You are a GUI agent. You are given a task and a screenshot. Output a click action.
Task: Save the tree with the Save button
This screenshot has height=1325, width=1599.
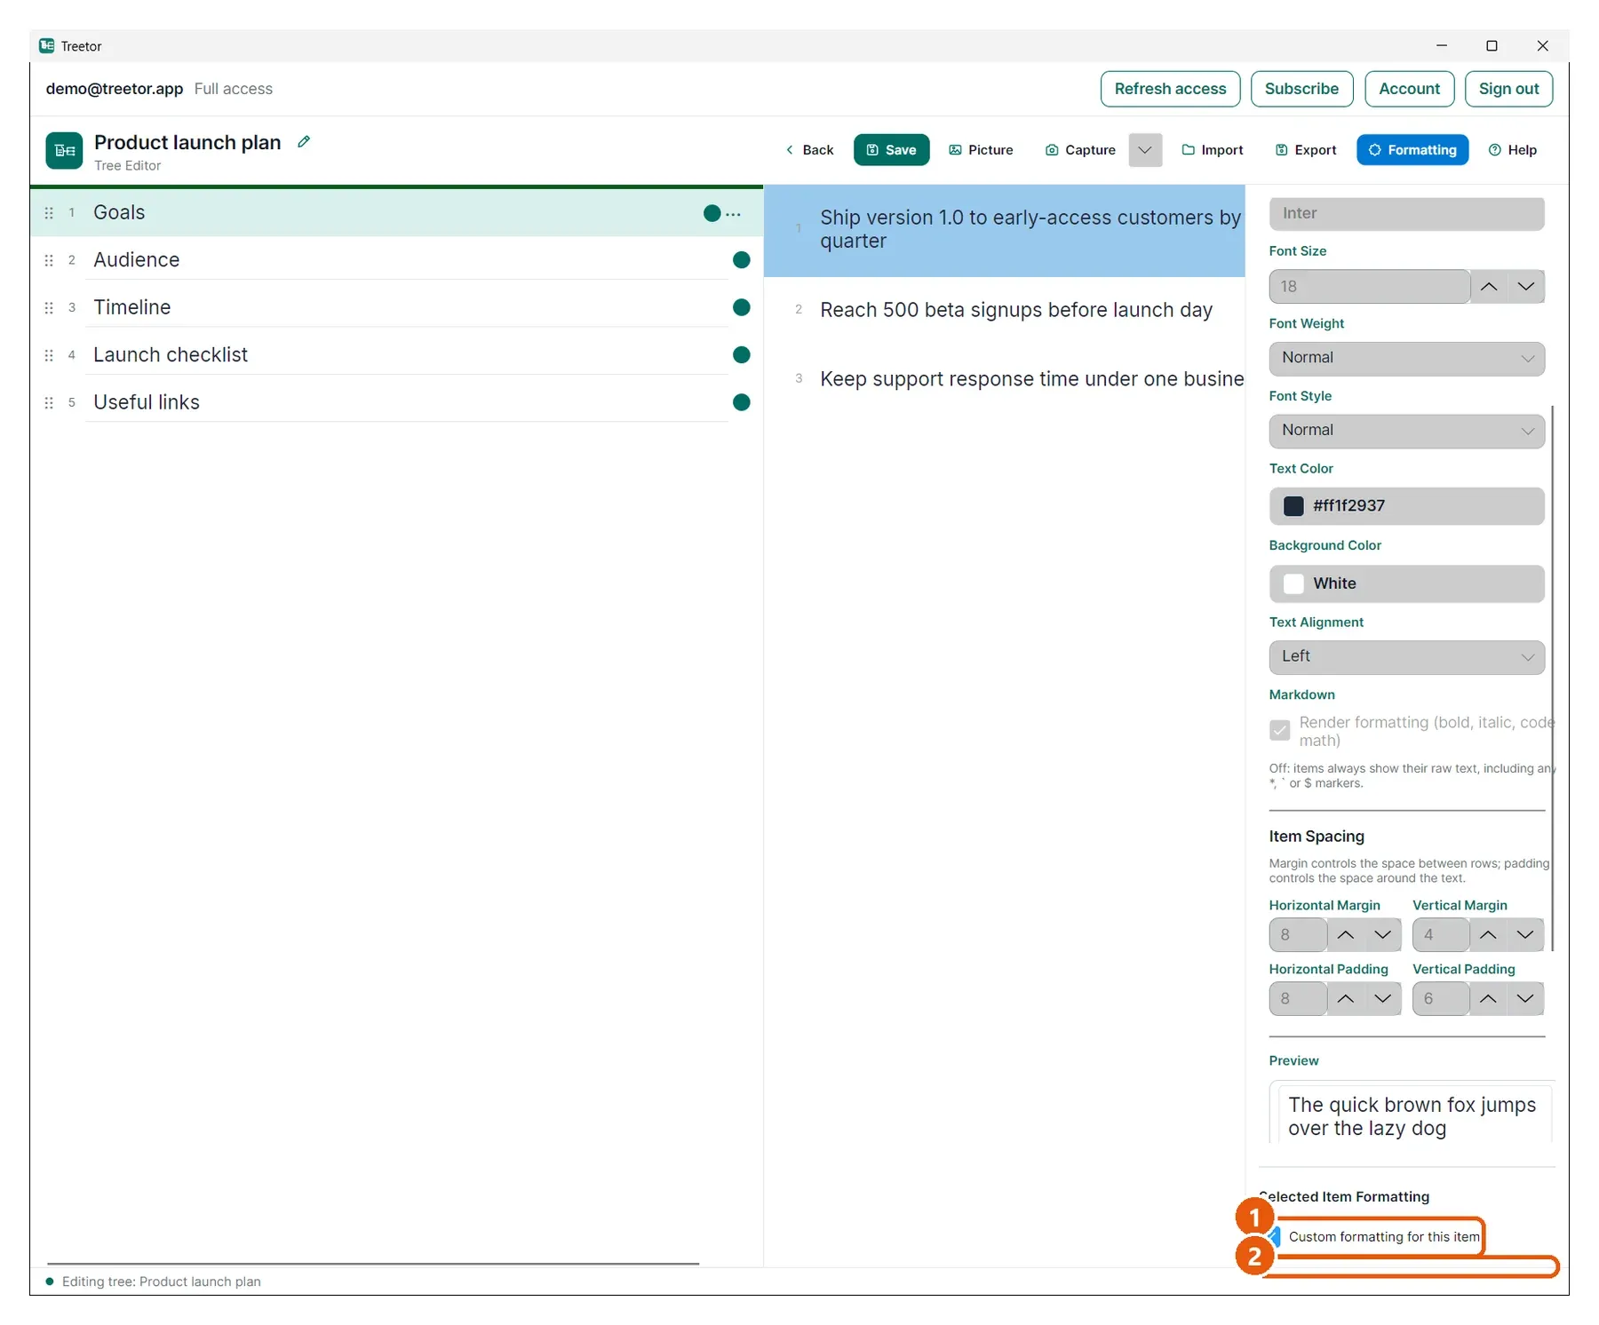click(891, 150)
